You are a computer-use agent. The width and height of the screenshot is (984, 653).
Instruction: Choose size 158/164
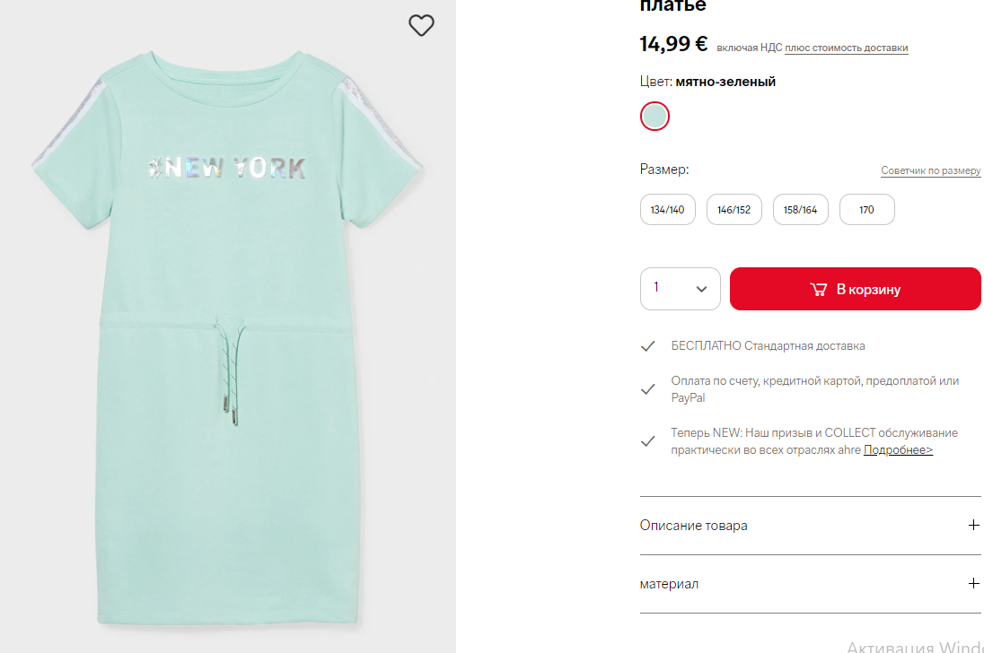[800, 210]
